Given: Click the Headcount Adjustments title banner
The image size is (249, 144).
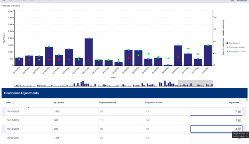Looking at the screenshot, I should pyautogui.click(x=124, y=93).
